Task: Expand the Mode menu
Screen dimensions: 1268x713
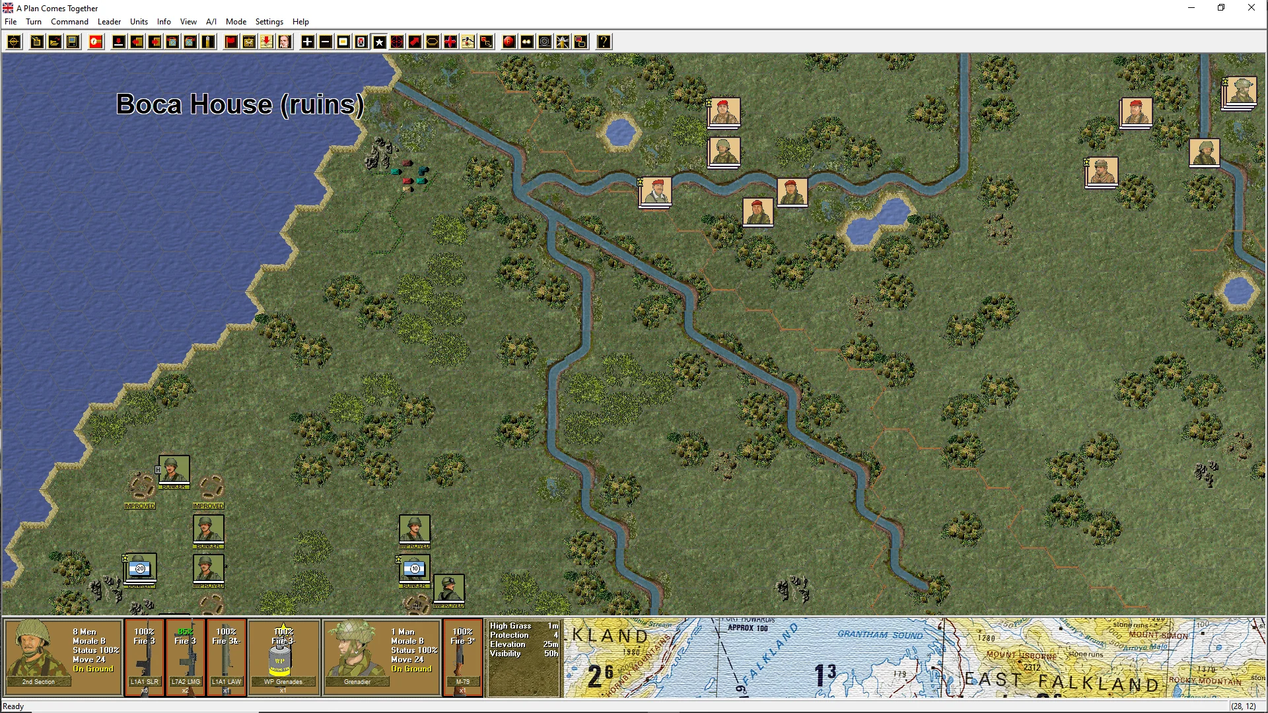Action: click(x=236, y=22)
